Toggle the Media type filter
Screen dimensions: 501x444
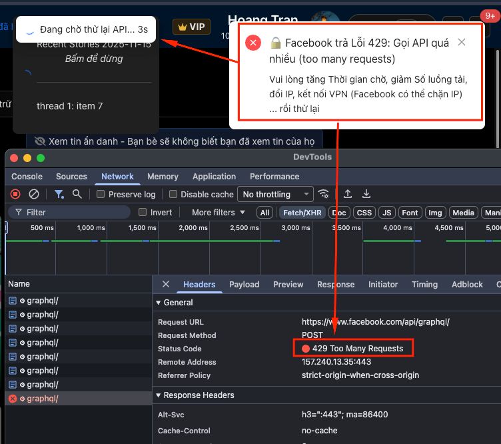point(463,213)
